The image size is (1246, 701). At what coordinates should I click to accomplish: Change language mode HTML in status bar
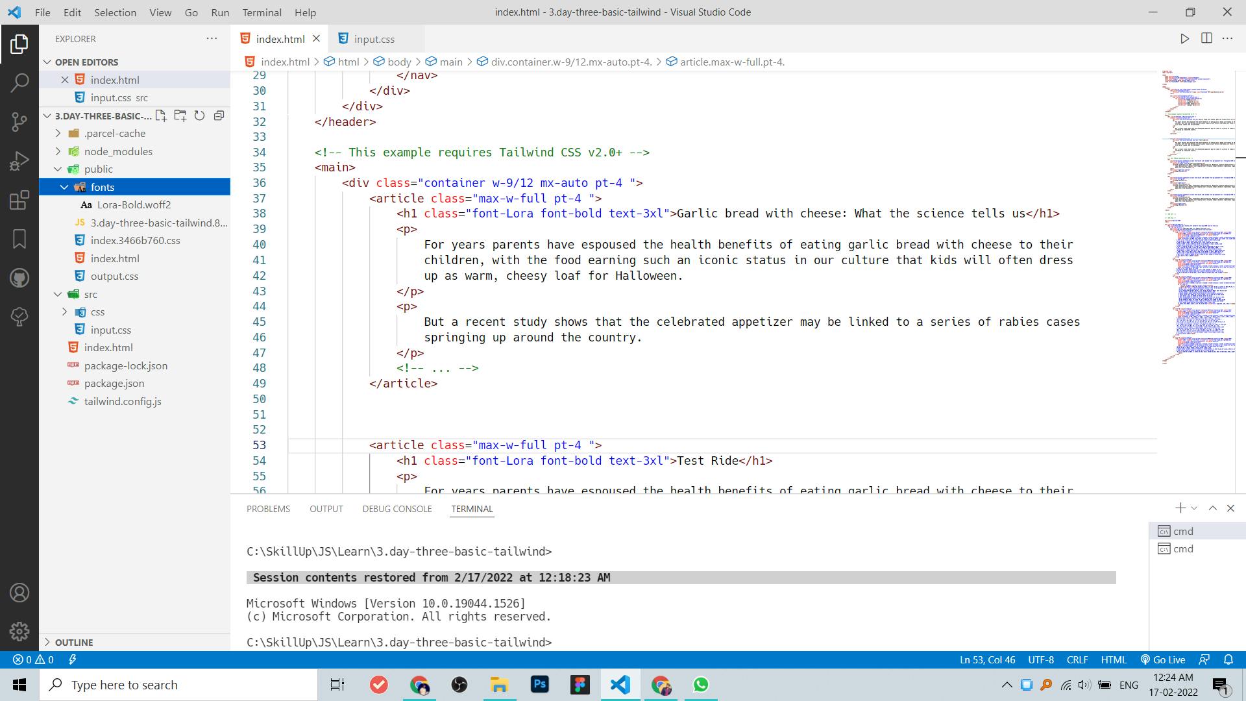pyautogui.click(x=1114, y=659)
